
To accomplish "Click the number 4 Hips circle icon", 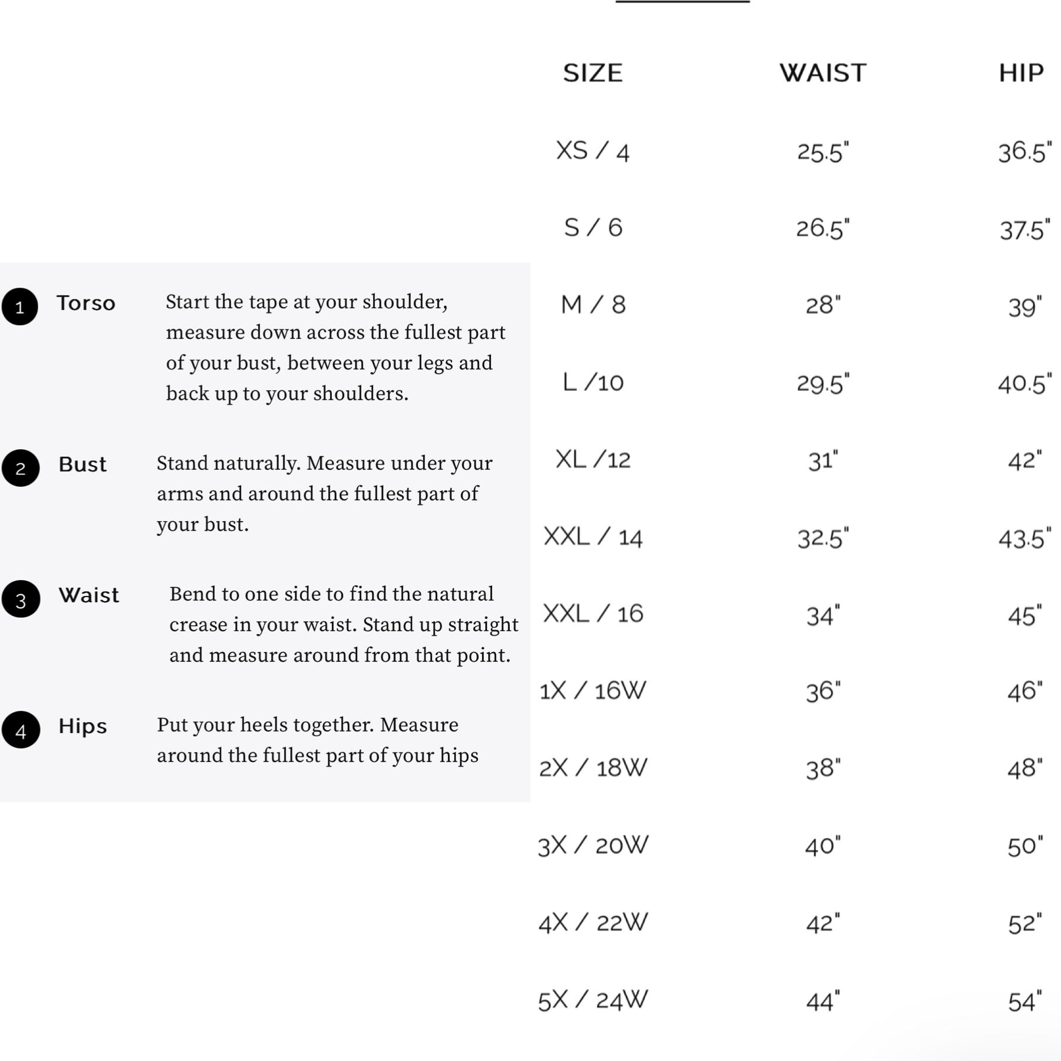I will coord(21,730).
